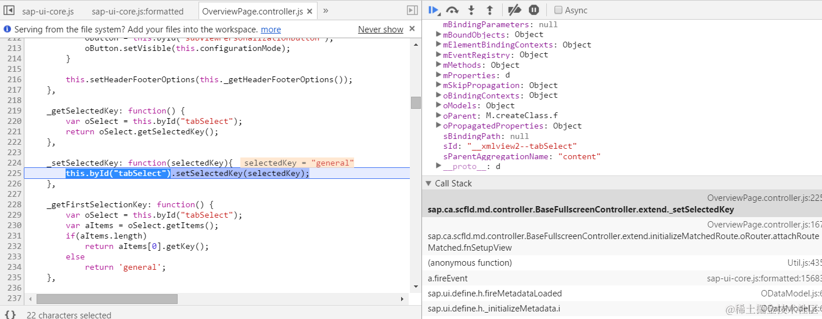
Task: Open the hidden tabs overflow chevron
Action: [x=326, y=10]
